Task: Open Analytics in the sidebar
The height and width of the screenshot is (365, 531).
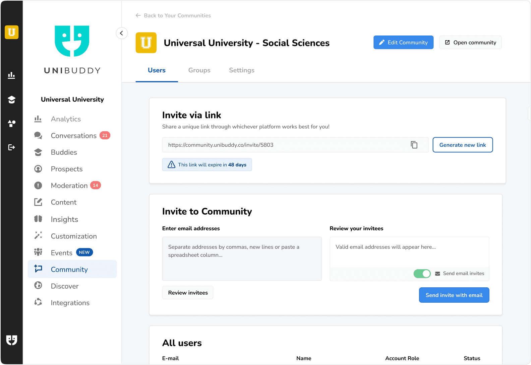Action: pyautogui.click(x=66, y=119)
